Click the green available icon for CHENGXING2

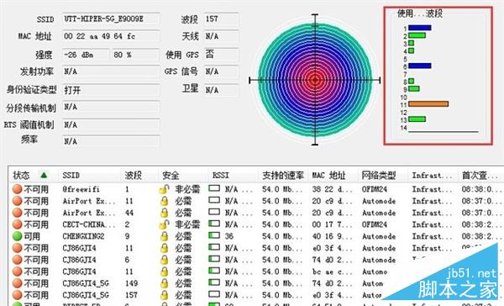[x=18, y=236]
